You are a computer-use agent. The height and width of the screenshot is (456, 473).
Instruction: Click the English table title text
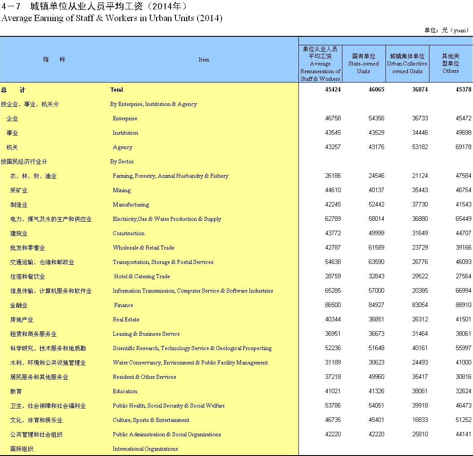coord(112,18)
